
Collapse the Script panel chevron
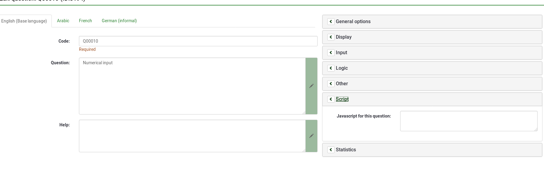(331, 99)
